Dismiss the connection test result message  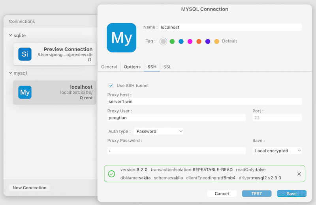(299, 174)
